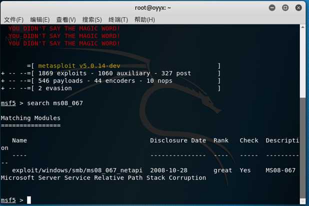
Task: Click the exploit/windows/smb/ms08_067_netapi module name
Action: [x=77, y=170]
